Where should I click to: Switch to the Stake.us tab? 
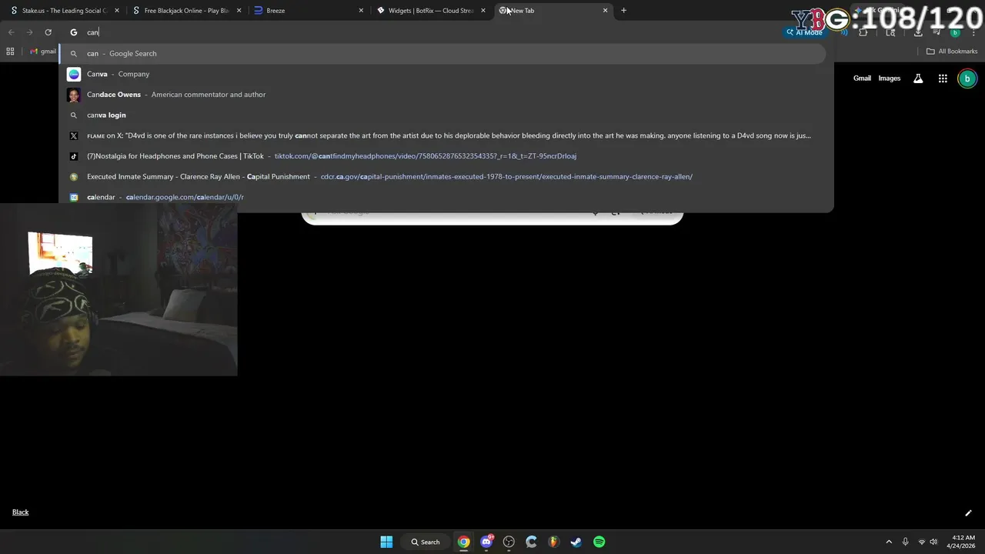pos(63,11)
